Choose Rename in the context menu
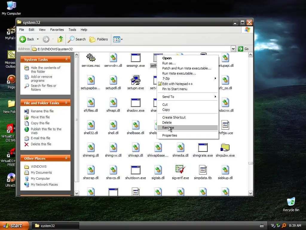Viewport: 306px width, 230px height. 188,128
